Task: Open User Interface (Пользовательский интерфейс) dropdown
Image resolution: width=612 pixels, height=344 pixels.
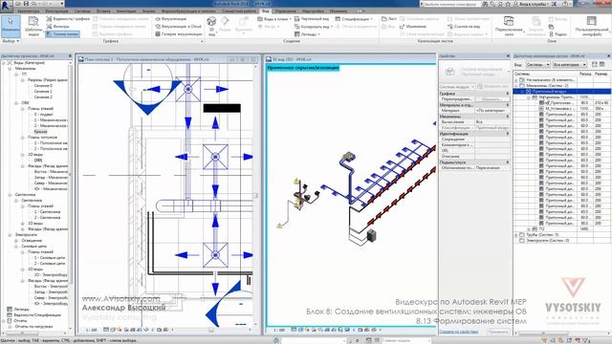Action: click(592, 26)
